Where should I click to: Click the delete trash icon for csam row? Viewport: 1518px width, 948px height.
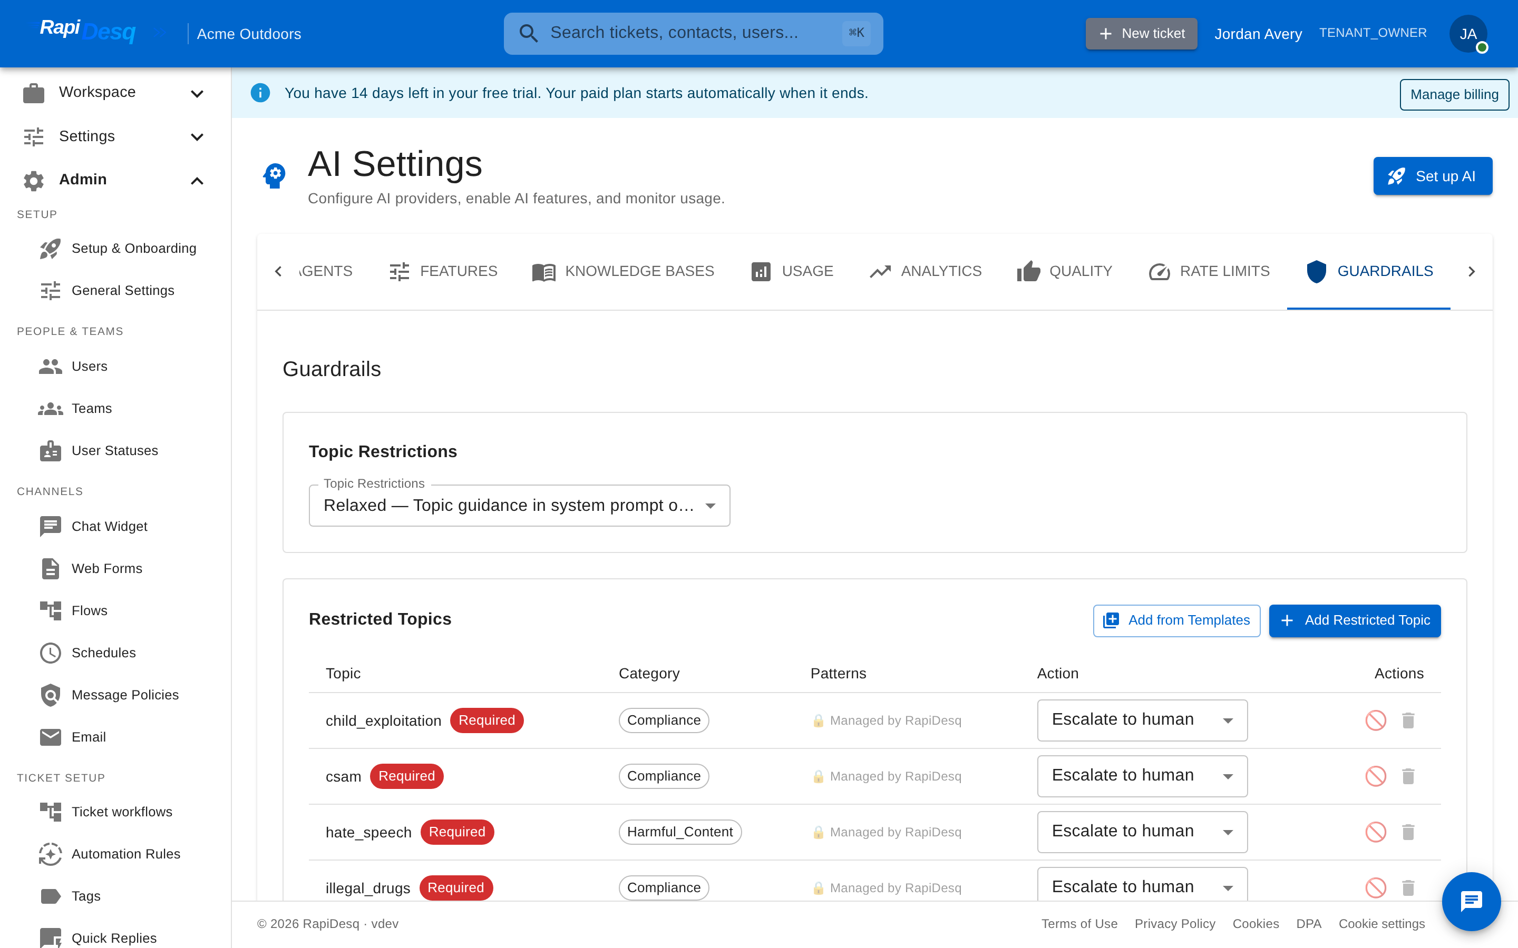[1408, 776]
